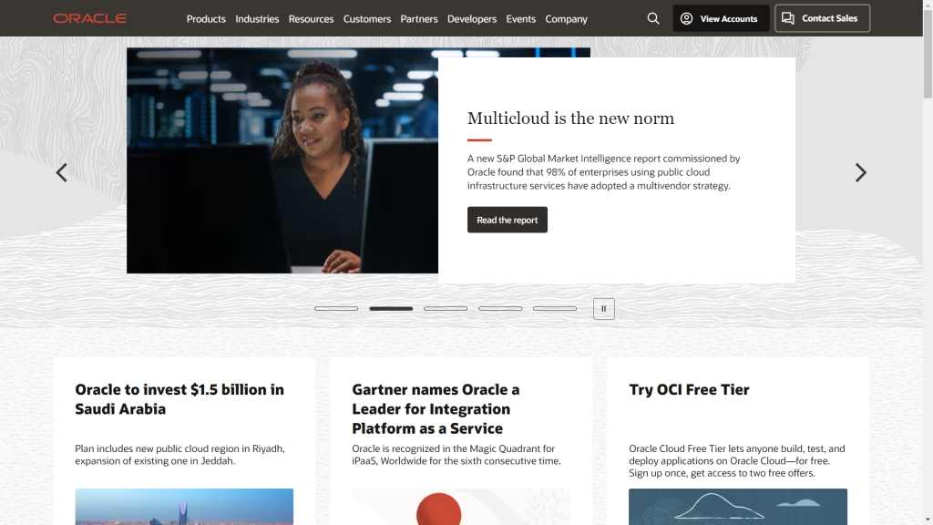Select the first carousel slide indicator
This screenshot has width=933, height=525.
(x=336, y=309)
